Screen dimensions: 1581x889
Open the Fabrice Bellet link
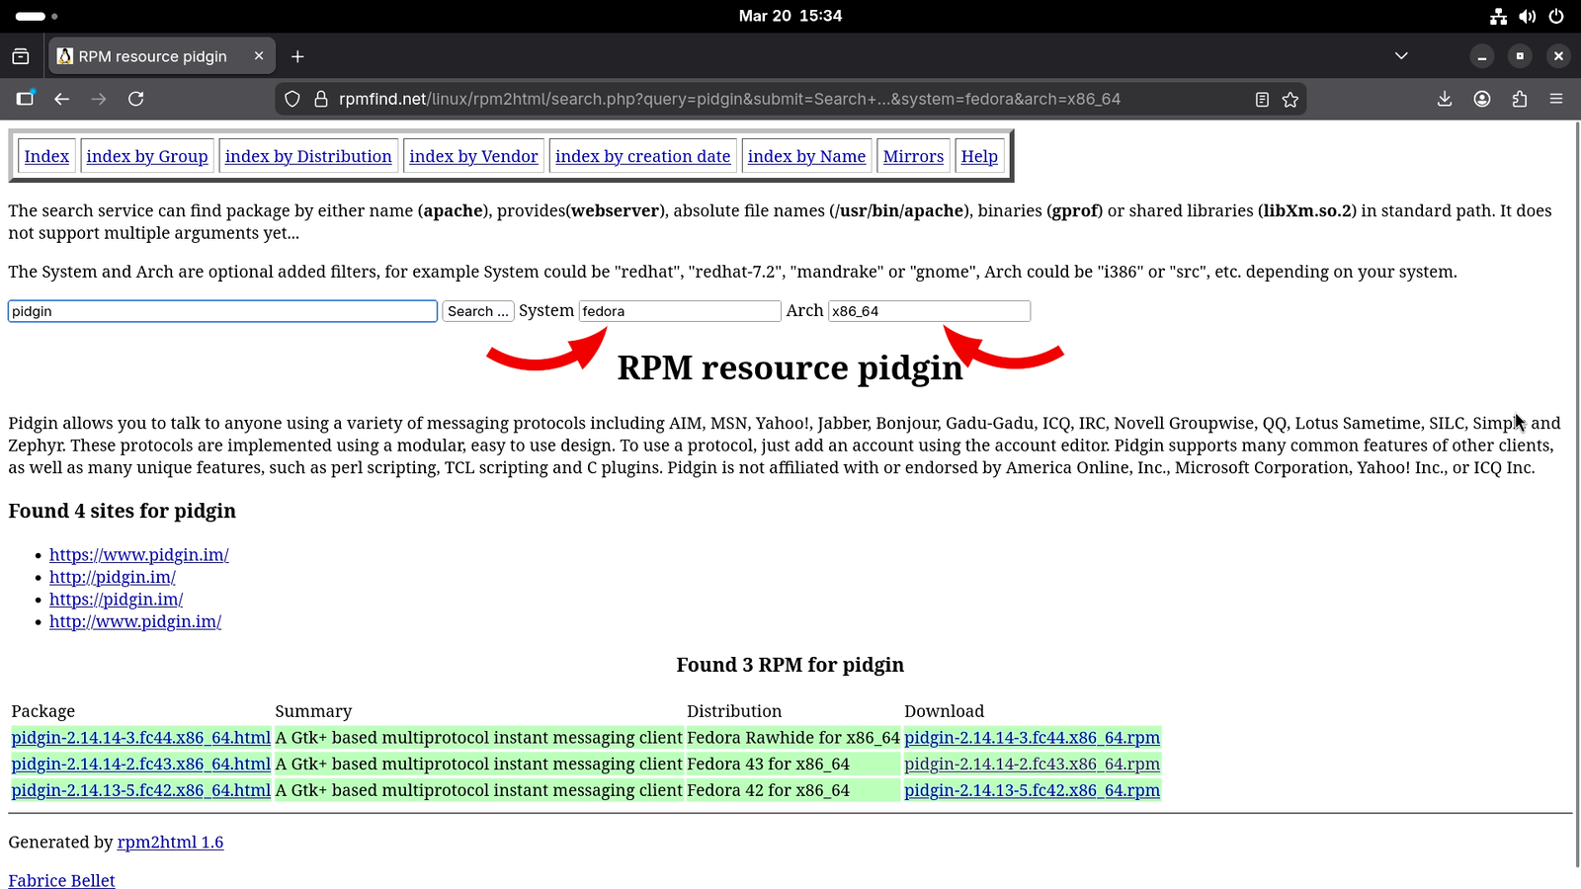click(61, 880)
